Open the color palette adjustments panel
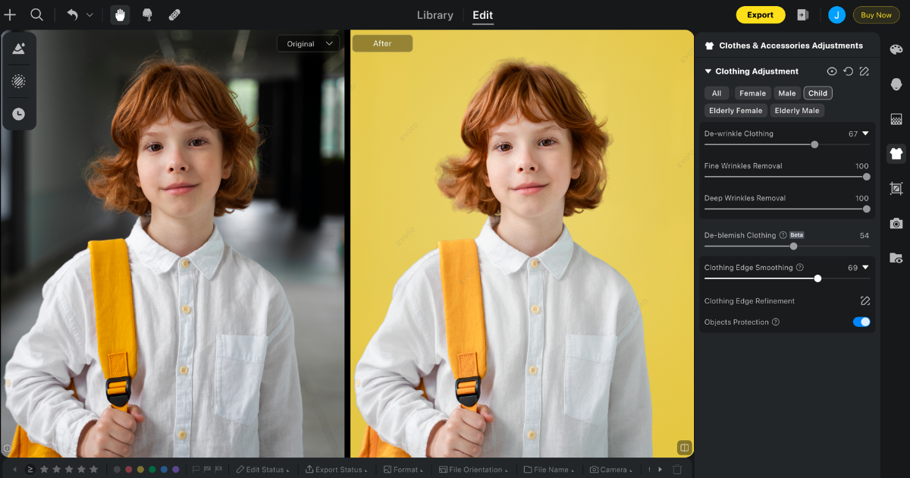The width and height of the screenshot is (910, 478). (896, 48)
